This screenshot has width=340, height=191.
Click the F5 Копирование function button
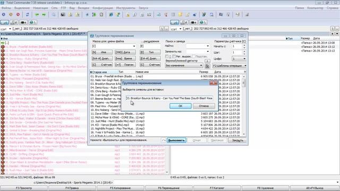(121, 188)
